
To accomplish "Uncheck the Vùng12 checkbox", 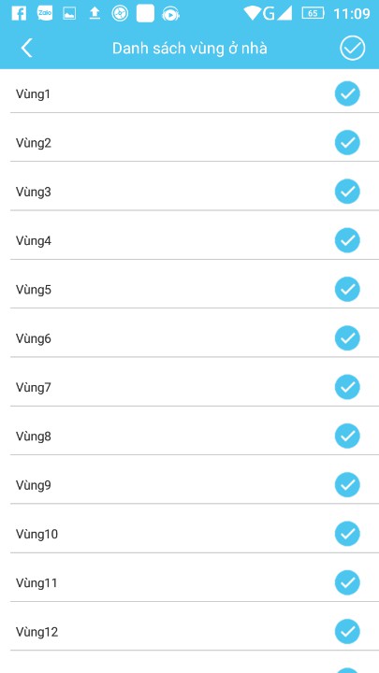I will (x=347, y=632).
